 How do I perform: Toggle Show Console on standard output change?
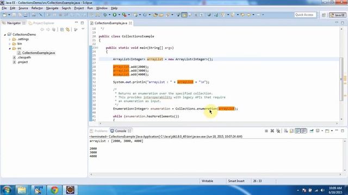click(x=298, y=131)
